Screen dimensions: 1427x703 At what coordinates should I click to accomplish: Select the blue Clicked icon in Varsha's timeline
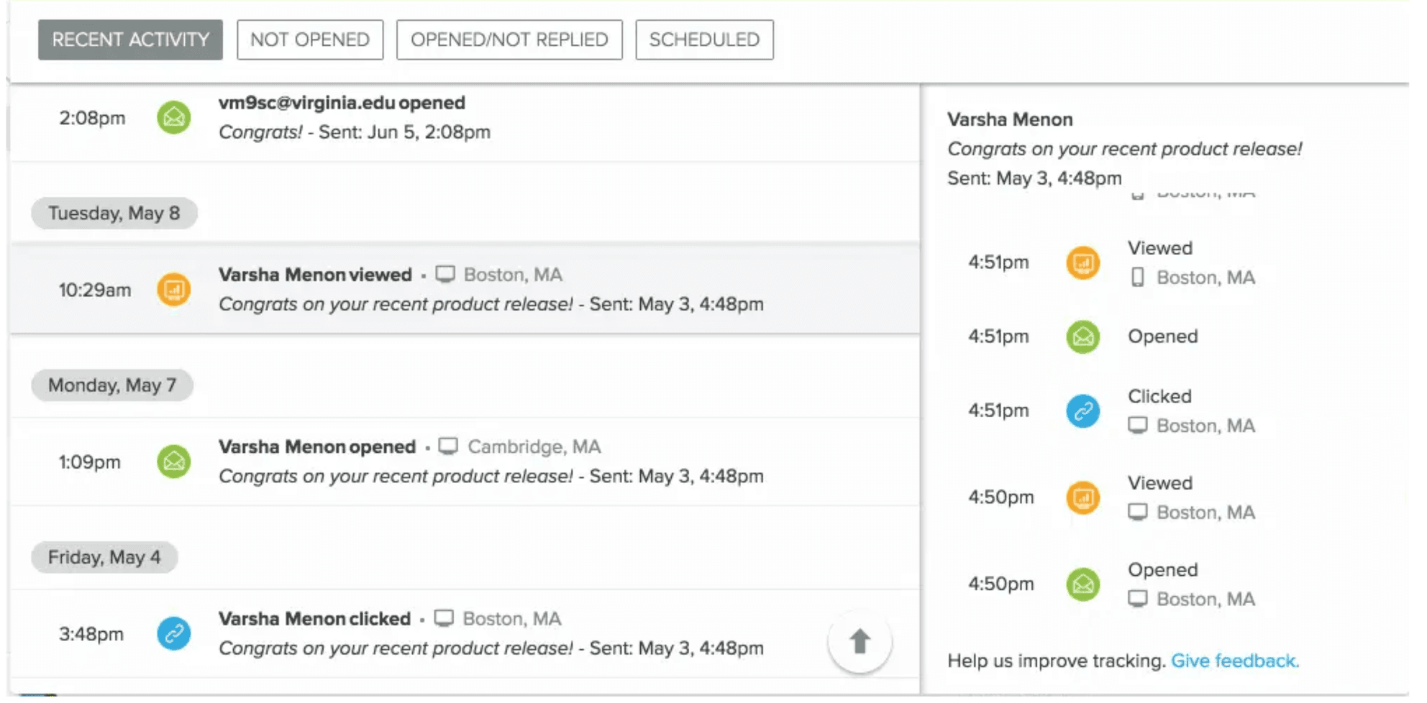pyautogui.click(x=1083, y=411)
